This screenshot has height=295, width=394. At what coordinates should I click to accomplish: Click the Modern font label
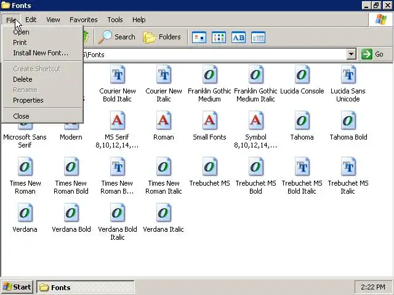click(71, 137)
